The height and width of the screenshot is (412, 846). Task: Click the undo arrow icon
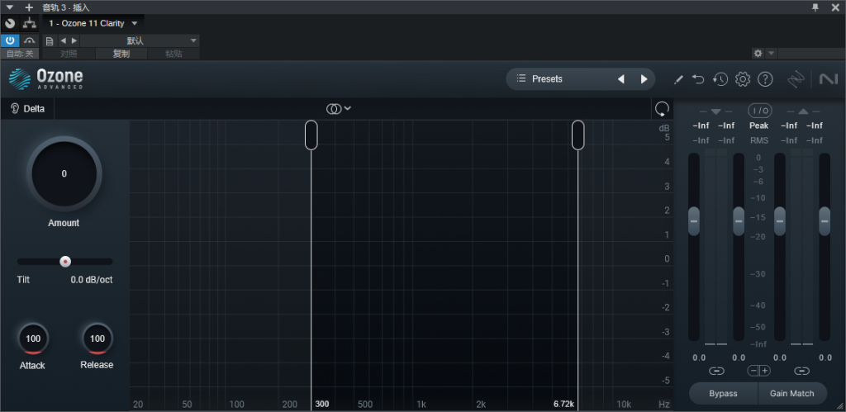coord(698,79)
